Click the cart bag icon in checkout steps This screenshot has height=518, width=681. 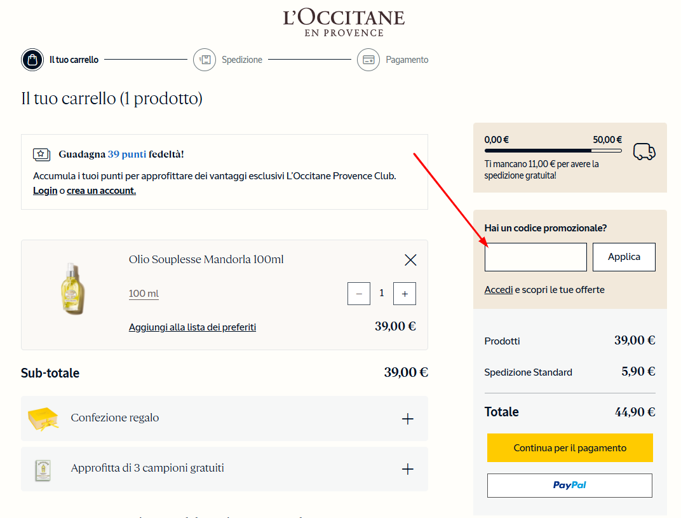[x=32, y=59]
